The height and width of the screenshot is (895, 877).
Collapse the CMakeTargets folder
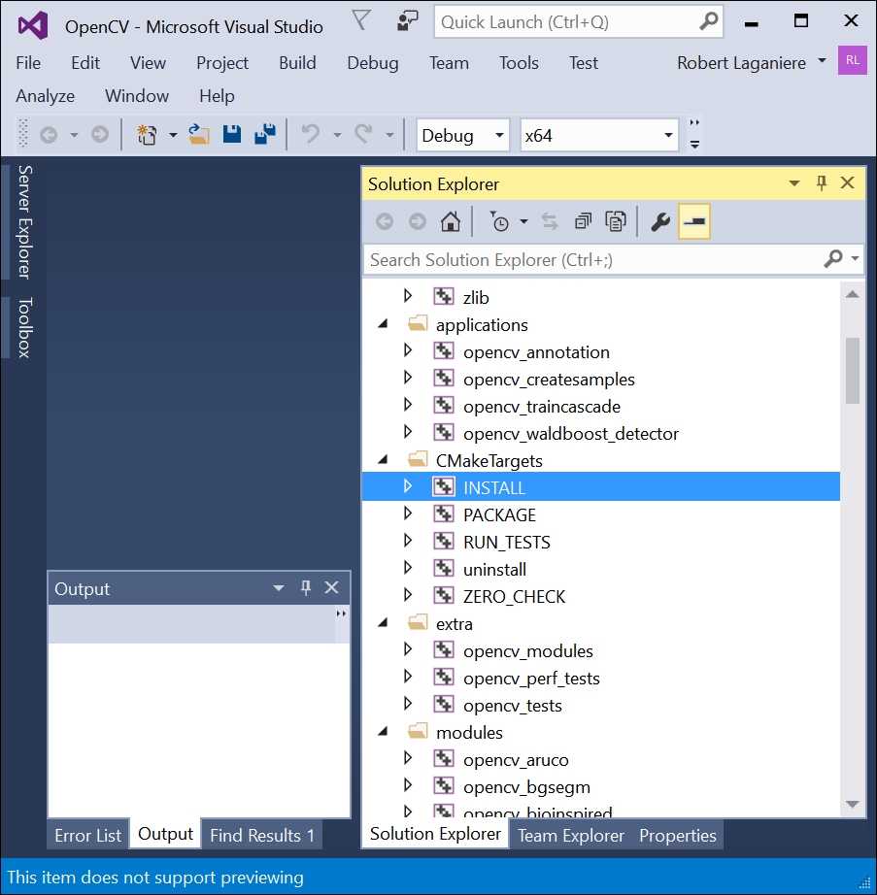[383, 460]
